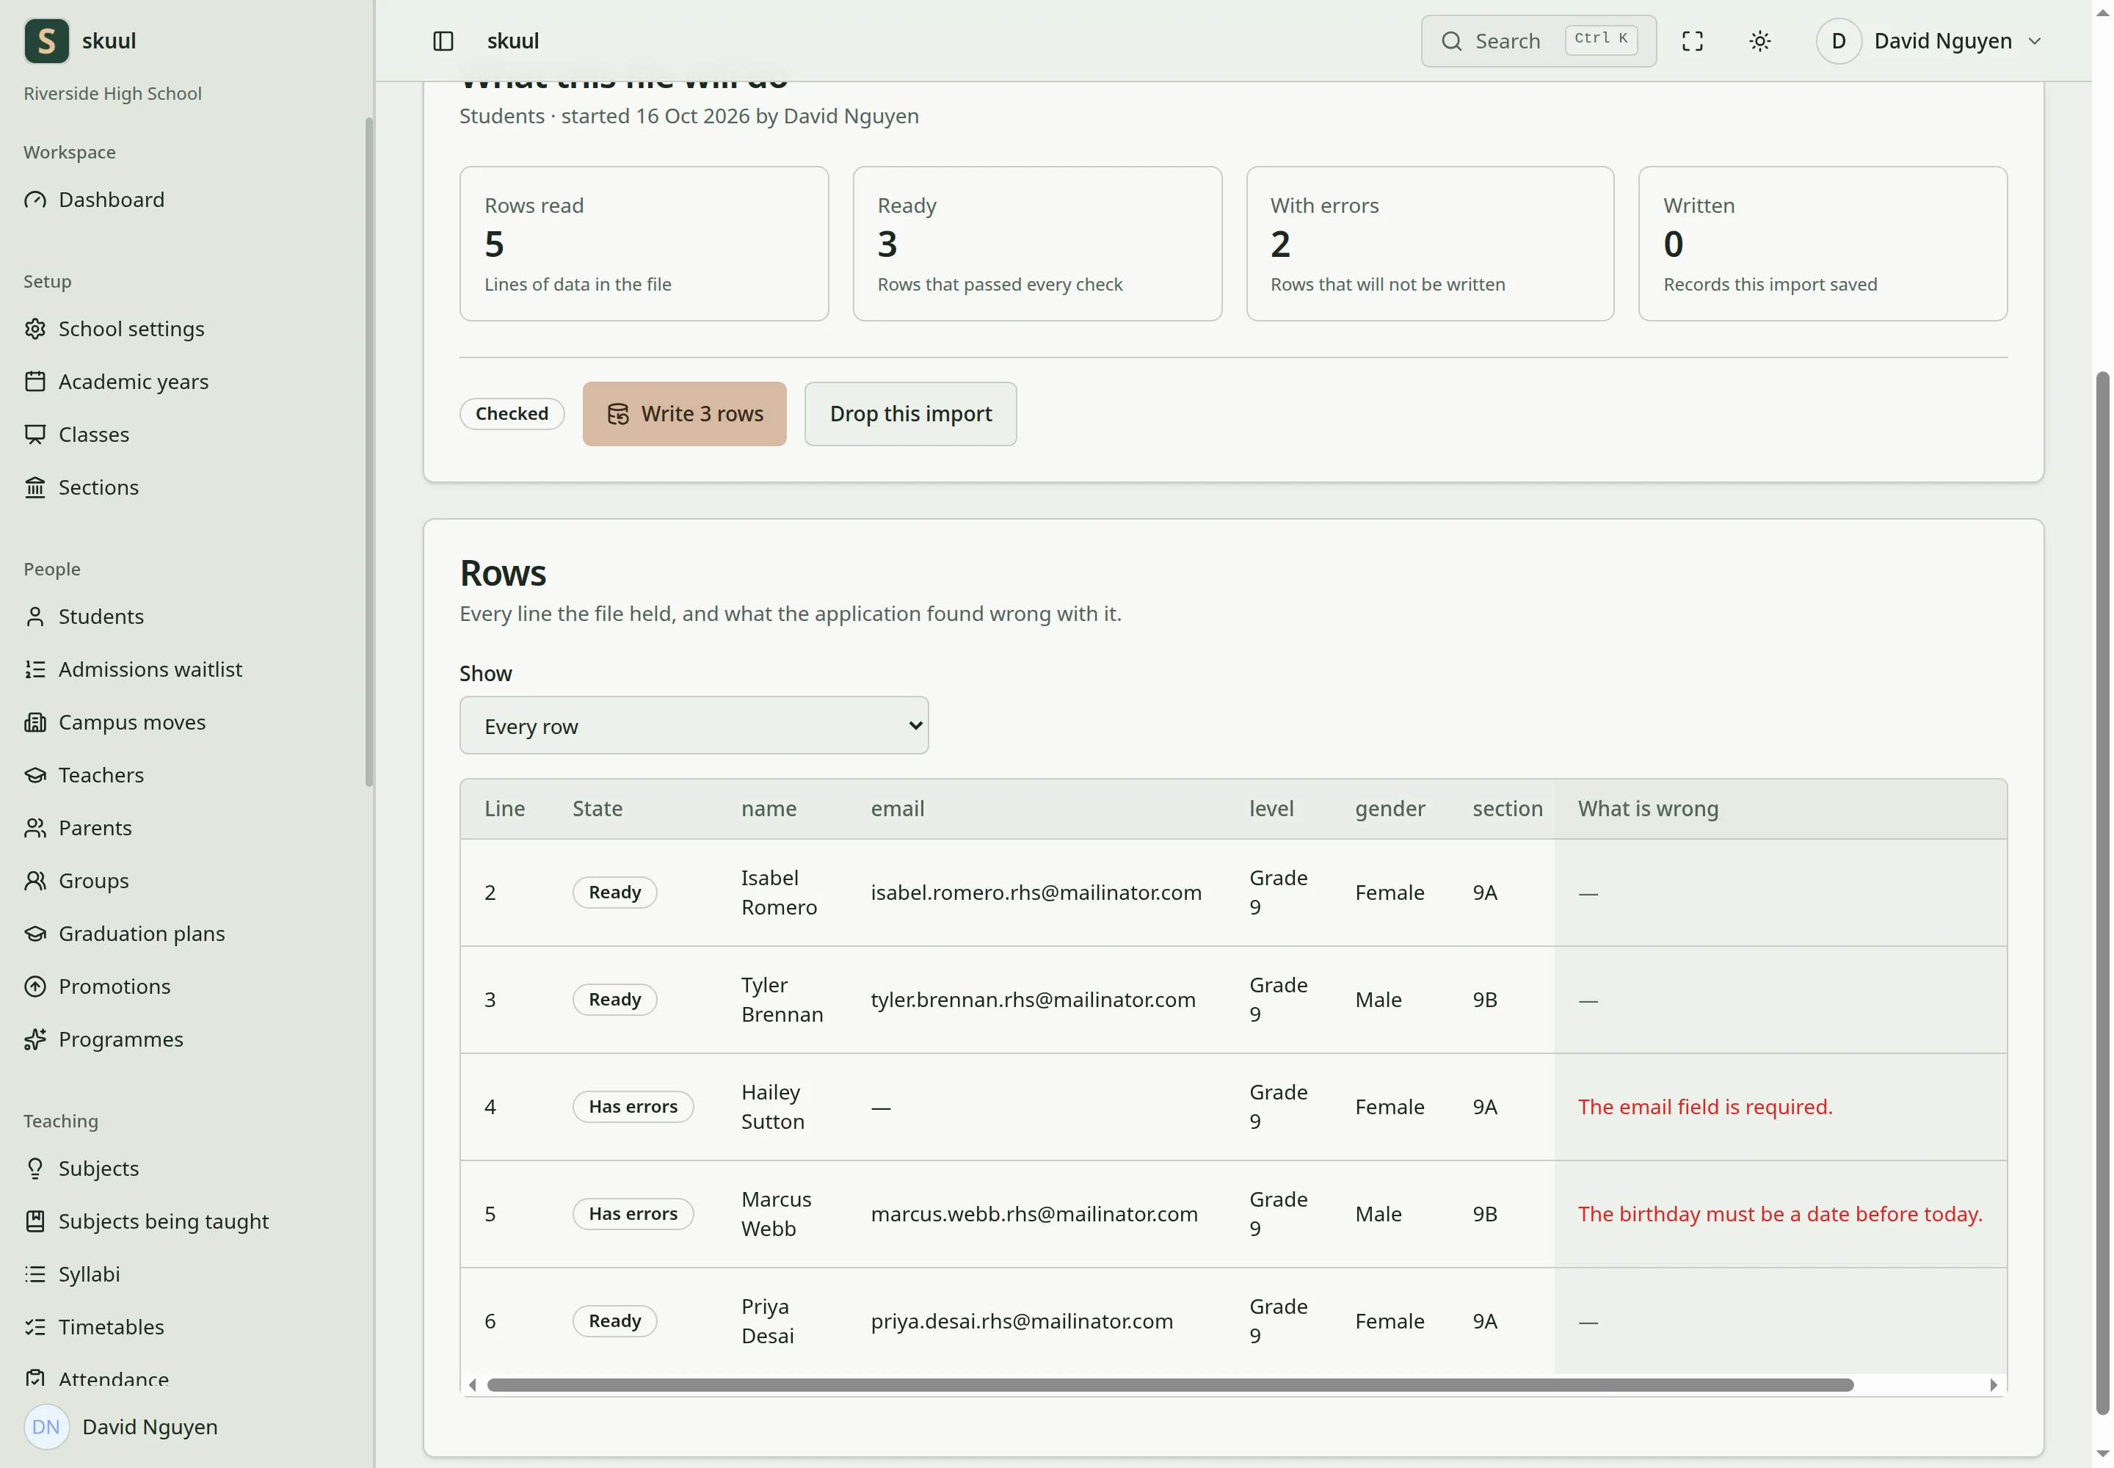The width and height of the screenshot is (2114, 1468).
Task: Click the page vertical scrollbar
Action: click(2102, 893)
